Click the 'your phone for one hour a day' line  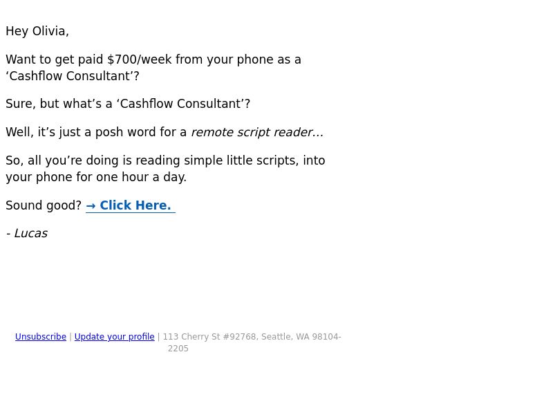(x=96, y=177)
